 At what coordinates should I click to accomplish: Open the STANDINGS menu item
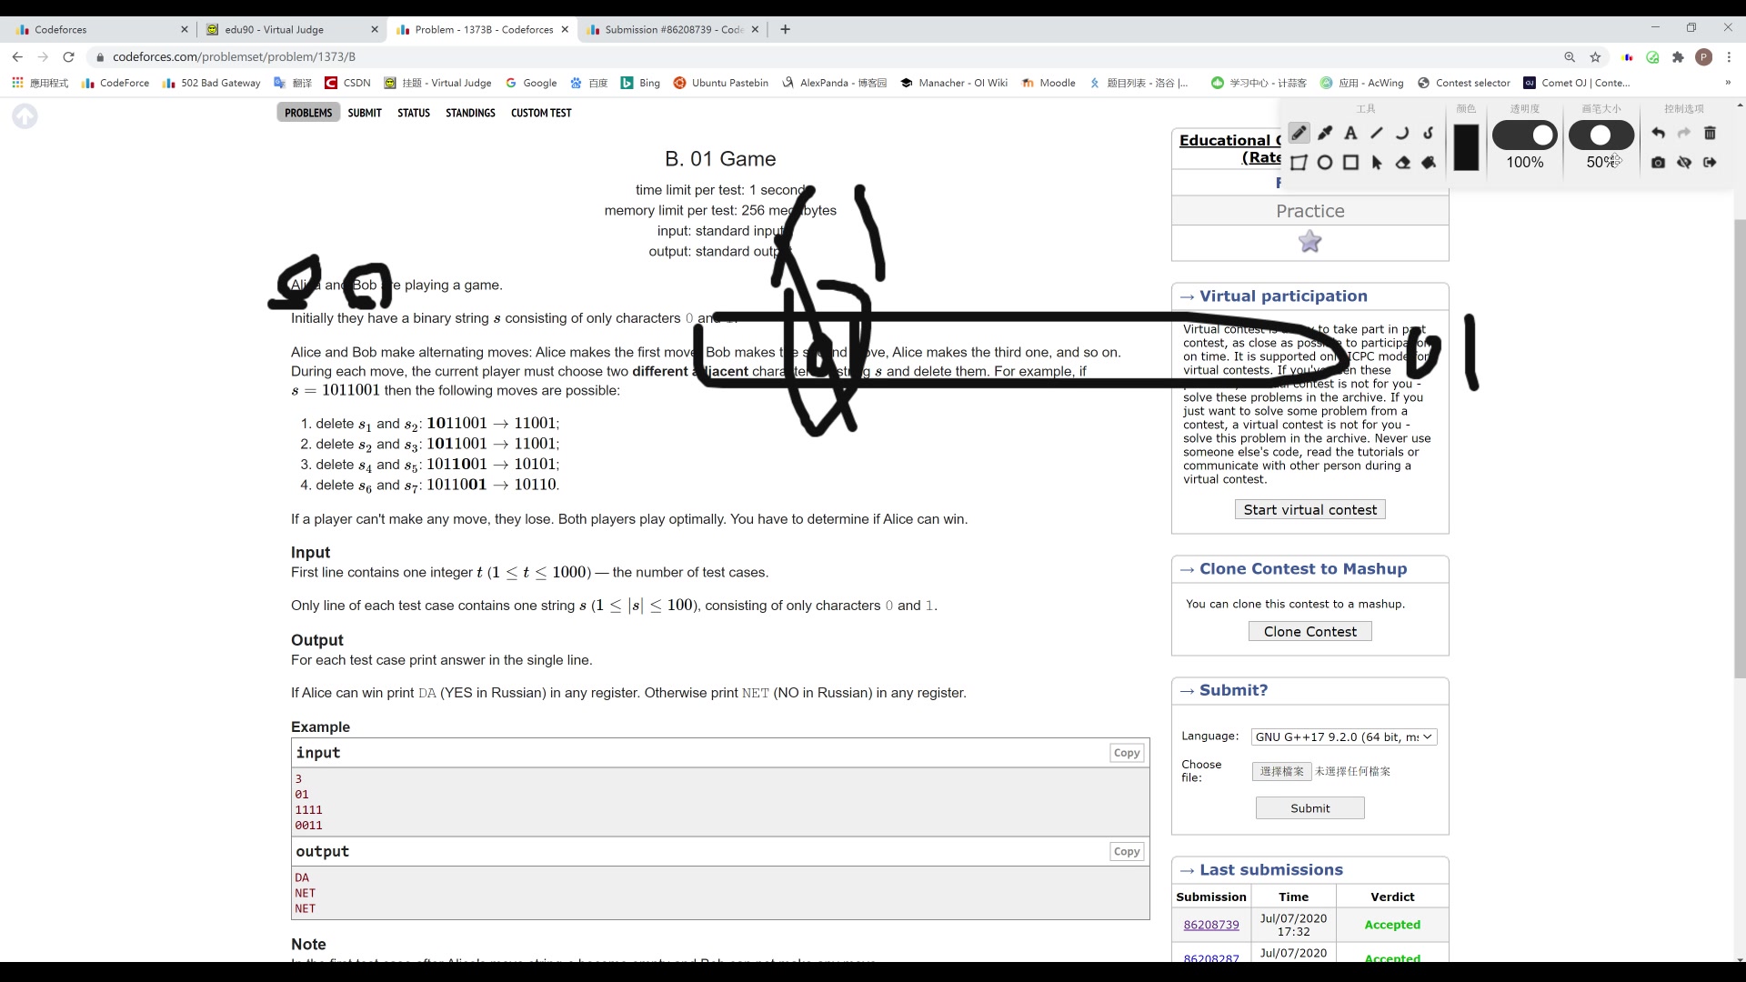click(470, 113)
